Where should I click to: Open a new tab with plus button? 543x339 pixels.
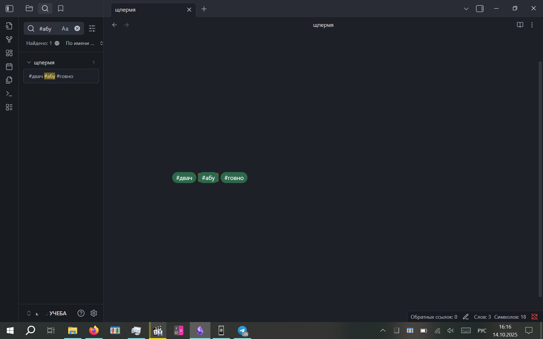point(204,9)
